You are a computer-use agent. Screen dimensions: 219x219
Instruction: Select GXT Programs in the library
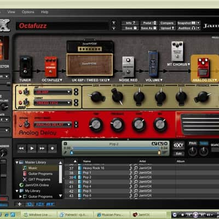coord(39,180)
